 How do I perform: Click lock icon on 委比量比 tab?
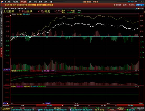click(116, 105)
